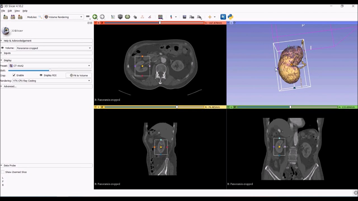Click the crosshair toolbar icon

(210, 17)
